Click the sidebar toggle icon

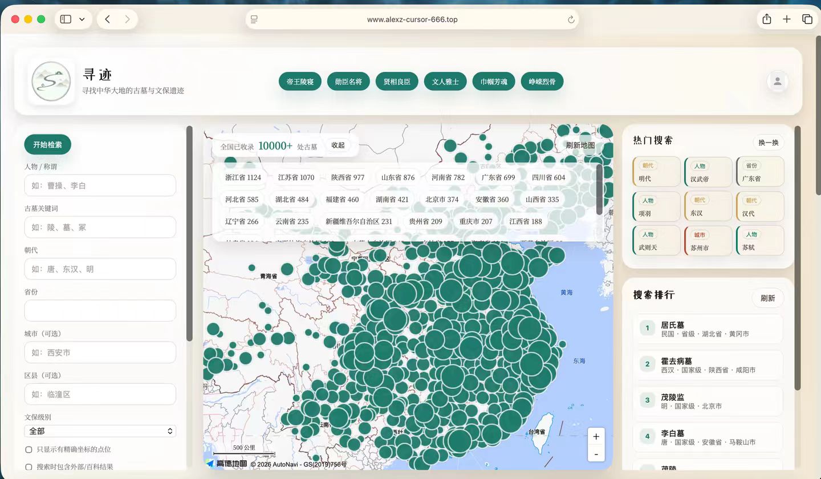[x=66, y=19]
